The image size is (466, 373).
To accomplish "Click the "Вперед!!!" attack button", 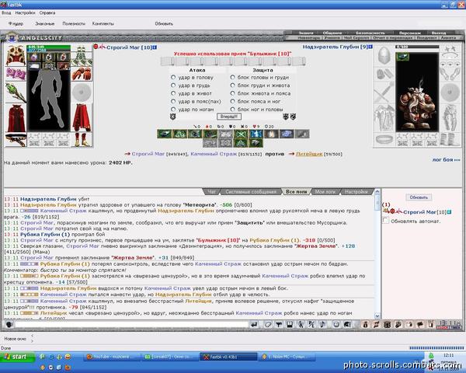I will coord(229,117).
